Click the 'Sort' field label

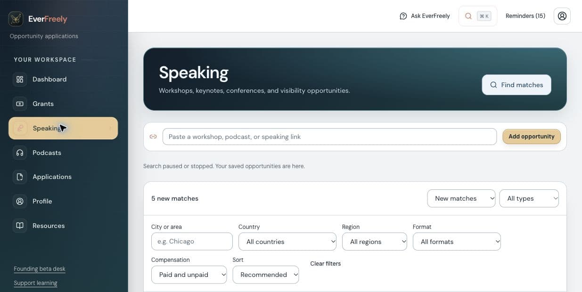point(238,260)
